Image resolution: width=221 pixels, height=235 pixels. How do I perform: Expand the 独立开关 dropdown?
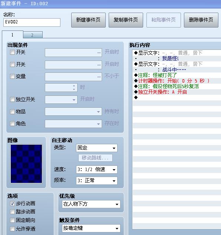[x=61, y=100]
